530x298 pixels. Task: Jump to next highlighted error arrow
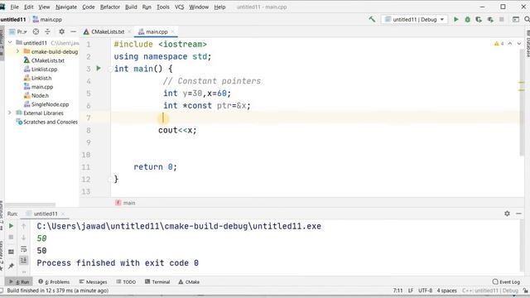click(x=519, y=44)
